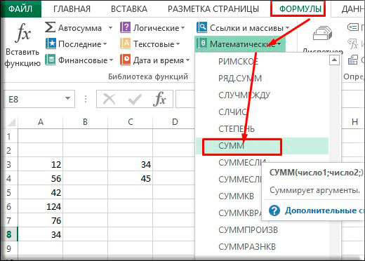This screenshot has height=261, width=365.
Task: Expand the AutoSum dropdown arrow
Action: pyautogui.click(x=110, y=28)
